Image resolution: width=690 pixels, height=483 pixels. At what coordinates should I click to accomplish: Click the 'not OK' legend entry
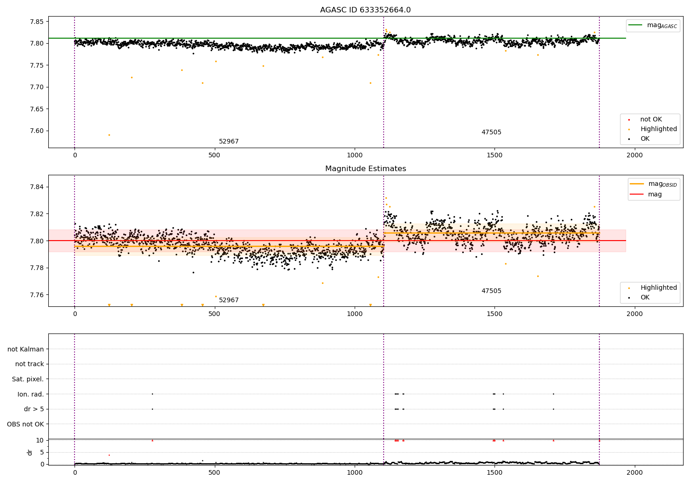point(650,120)
